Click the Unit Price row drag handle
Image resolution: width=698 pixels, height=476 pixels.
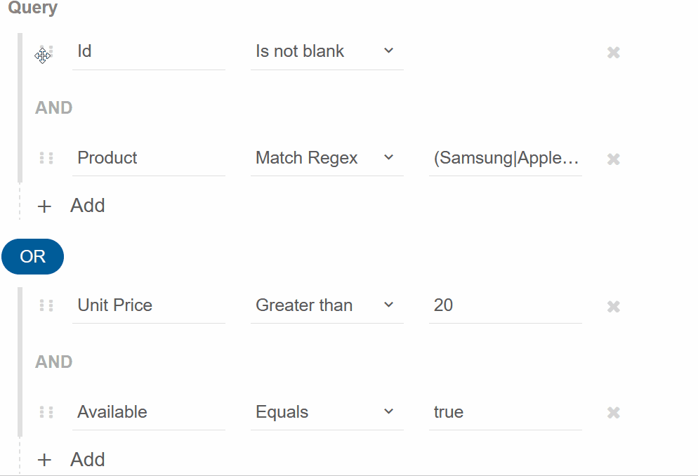[x=46, y=305]
